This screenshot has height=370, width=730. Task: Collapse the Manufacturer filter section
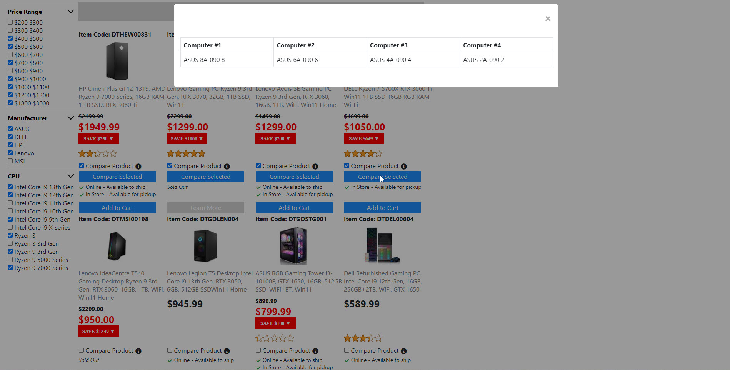click(70, 118)
